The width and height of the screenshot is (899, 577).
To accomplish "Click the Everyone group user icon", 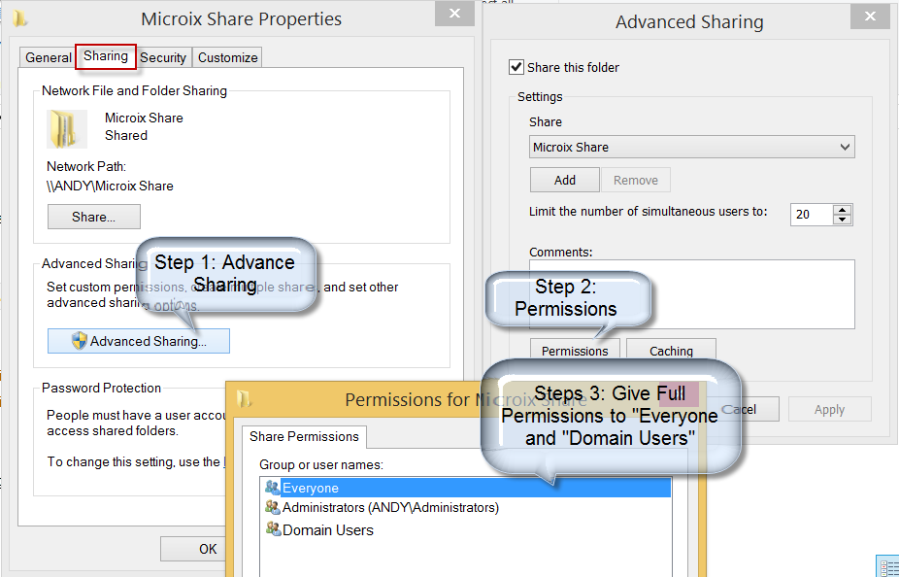I will [x=272, y=489].
